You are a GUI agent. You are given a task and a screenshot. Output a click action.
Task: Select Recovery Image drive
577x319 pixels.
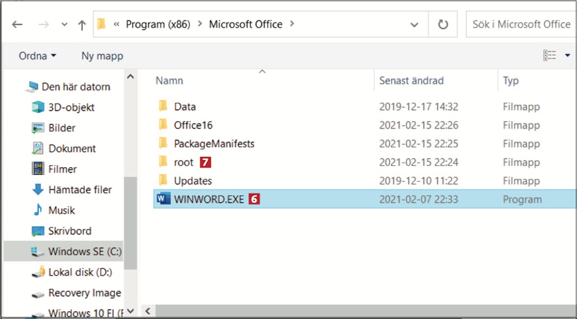tap(85, 293)
